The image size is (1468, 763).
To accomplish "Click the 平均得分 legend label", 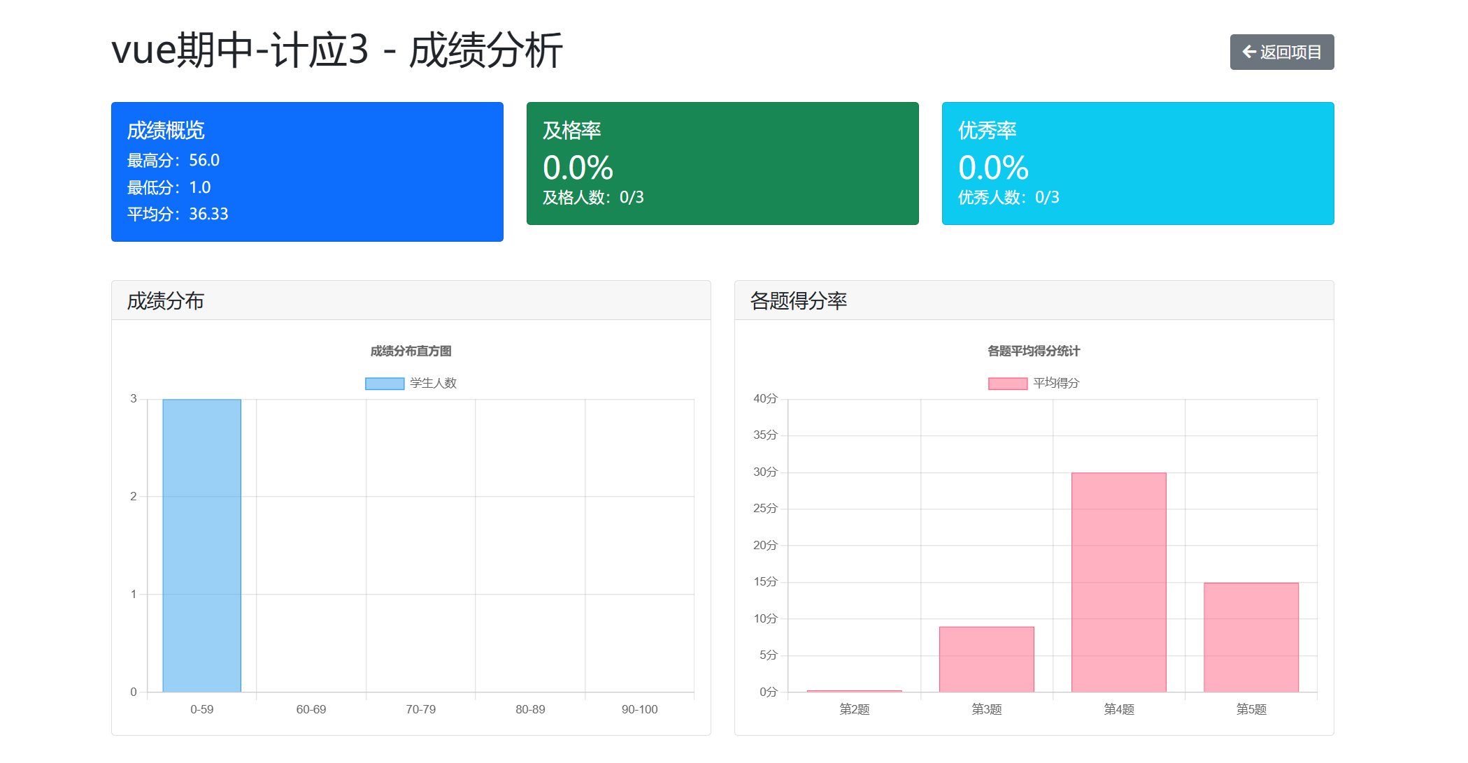I will pyautogui.click(x=1056, y=384).
